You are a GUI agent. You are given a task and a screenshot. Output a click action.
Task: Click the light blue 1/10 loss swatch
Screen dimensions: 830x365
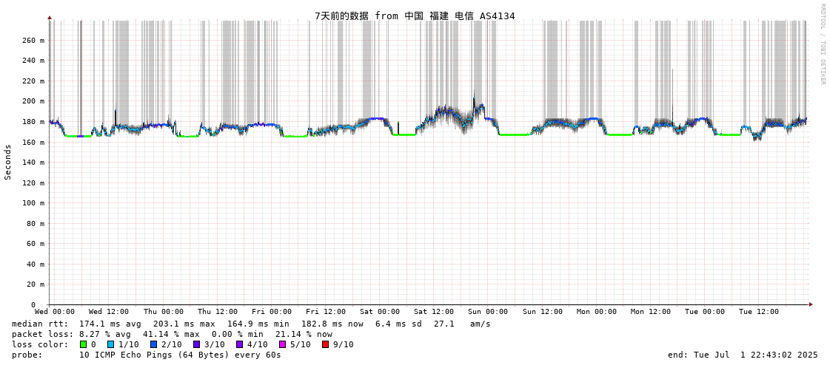[x=110, y=344]
